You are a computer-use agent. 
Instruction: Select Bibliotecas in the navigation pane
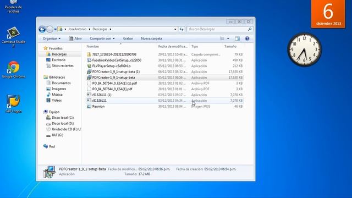(57, 77)
